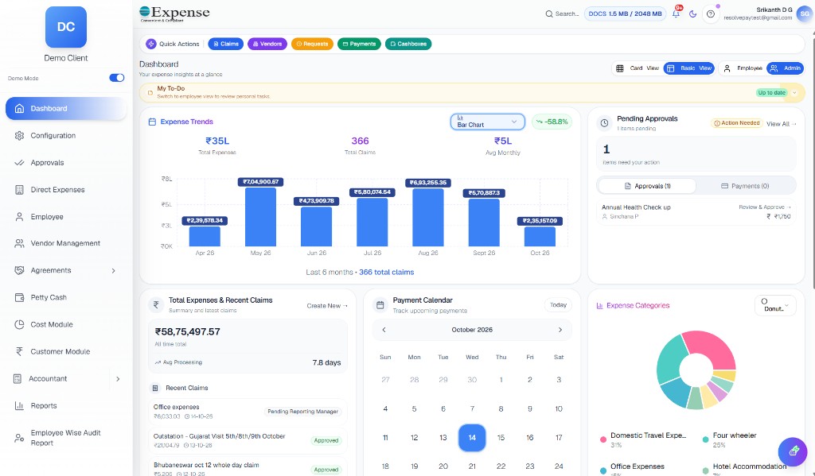Switch to Card View
The height and width of the screenshot is (476, 815).
(x=638, y=68)
